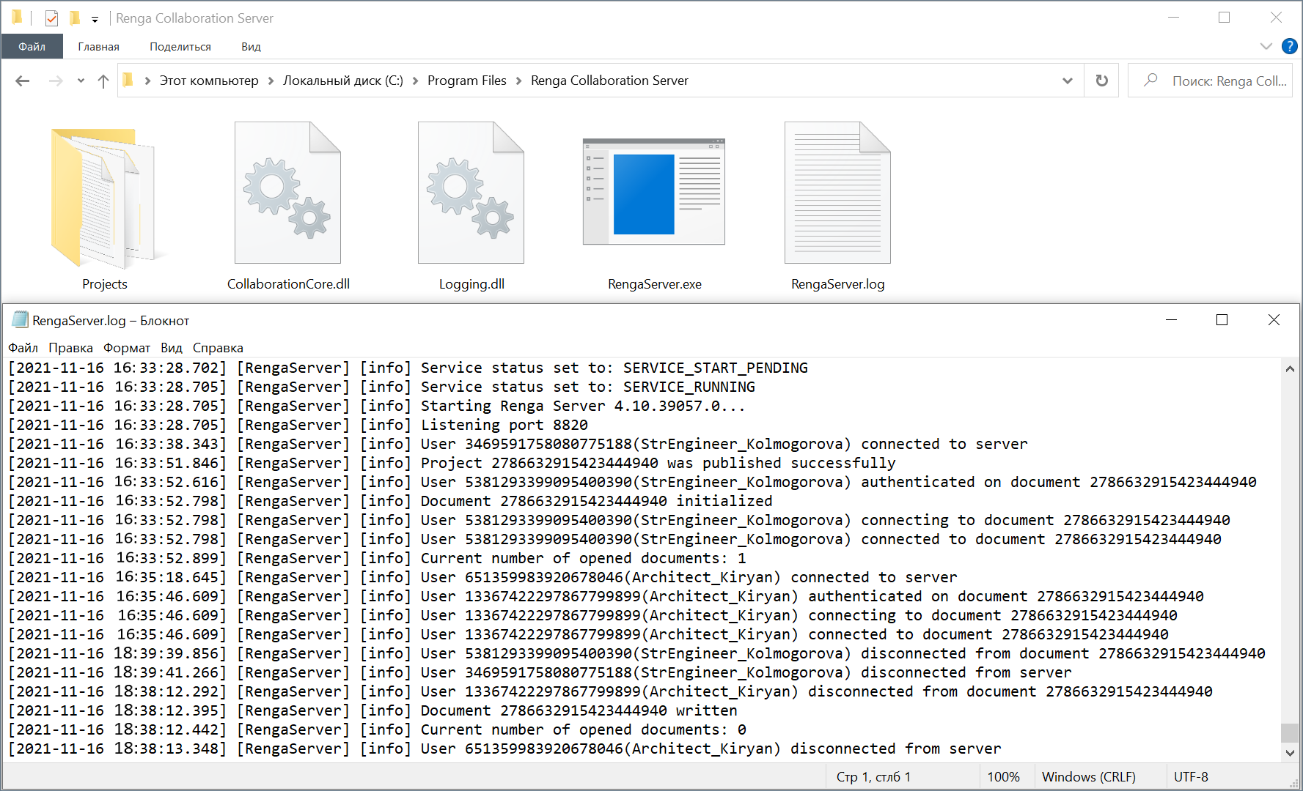Click Этот компьютер in the address path
This screenshot has height=791, width=1303.
click(209, 81)
